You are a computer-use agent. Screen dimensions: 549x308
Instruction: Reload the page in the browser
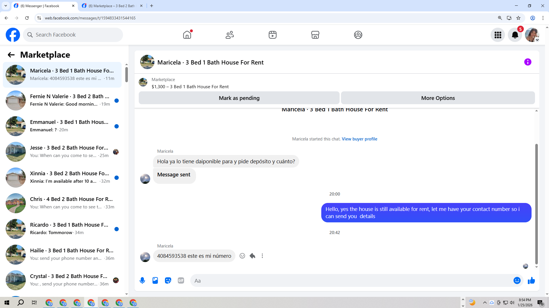click(x=27, y=18)
